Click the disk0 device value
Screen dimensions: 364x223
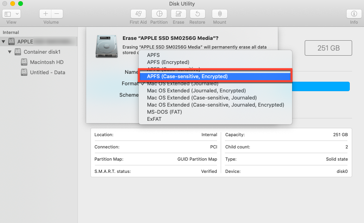click(342, 171)
